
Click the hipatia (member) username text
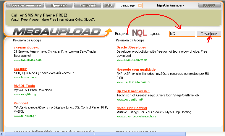tap(170, 5)
